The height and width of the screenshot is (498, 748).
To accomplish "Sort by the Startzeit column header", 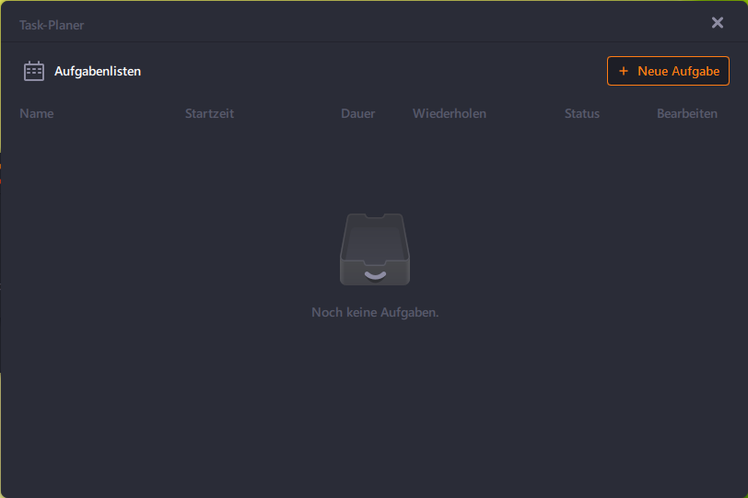I will [x=209, y=113].
